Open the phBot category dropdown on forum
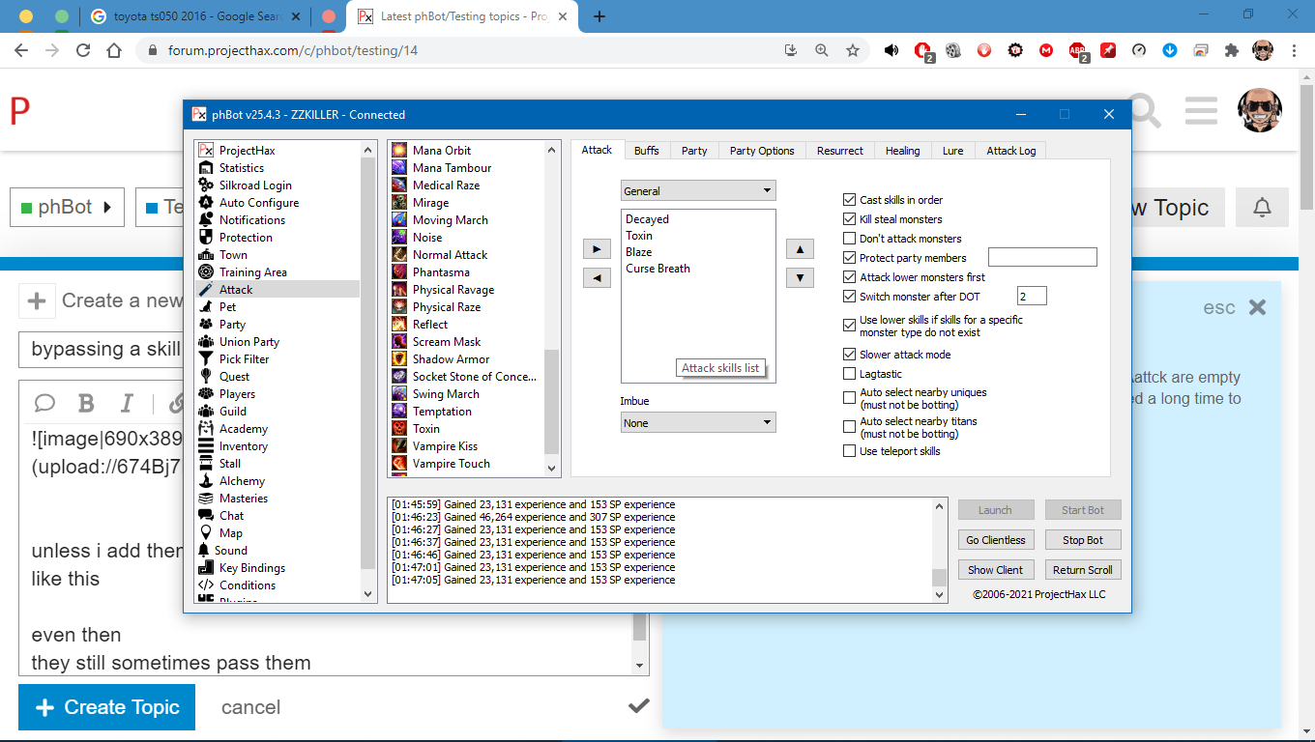Image resolution: width=1315 pixels, height=742 pixels. pos(67,208)
